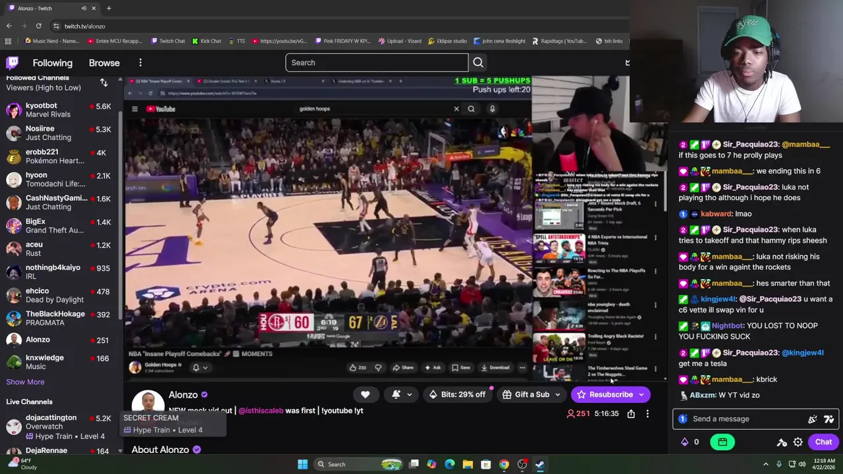Open the bih links bookmark folder
The width and height of the screenshot is (843, 474).
[x=609, y=41]
